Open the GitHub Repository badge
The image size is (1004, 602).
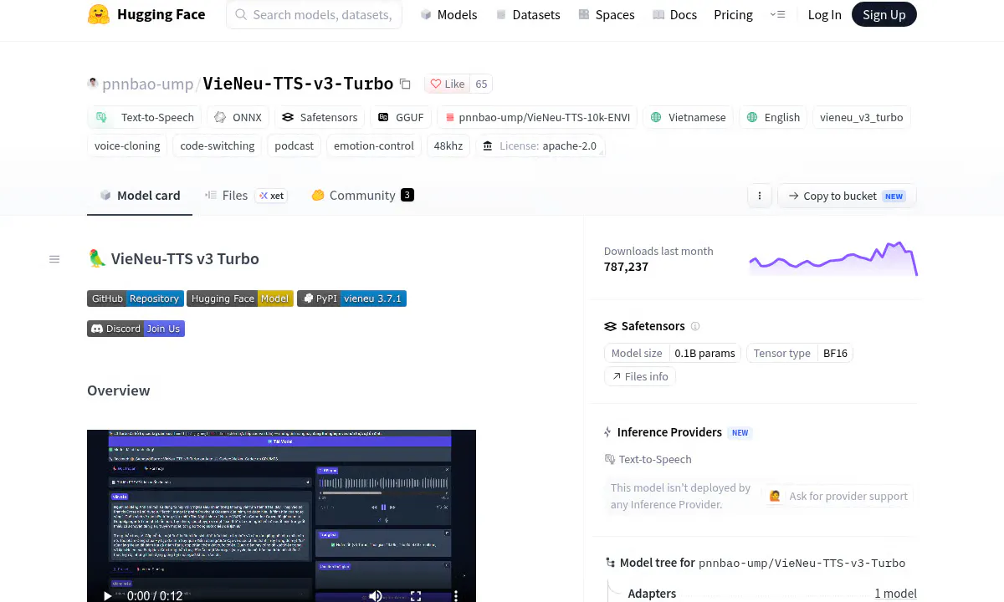[x=136, y=298]
